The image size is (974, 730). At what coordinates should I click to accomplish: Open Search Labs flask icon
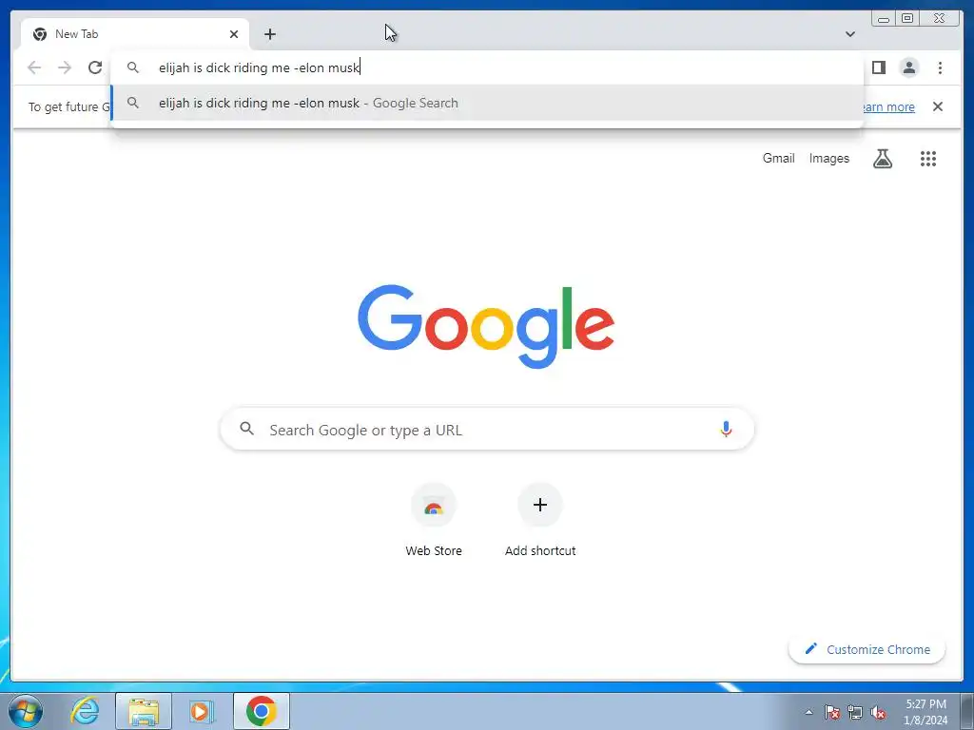click(x=882, y=159)
